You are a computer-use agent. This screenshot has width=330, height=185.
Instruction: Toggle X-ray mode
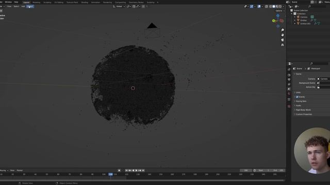(x=267, y=7)
